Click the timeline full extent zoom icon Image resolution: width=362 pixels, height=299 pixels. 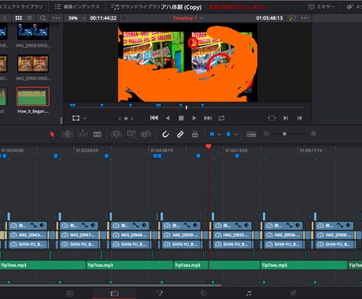click(251, 135)
